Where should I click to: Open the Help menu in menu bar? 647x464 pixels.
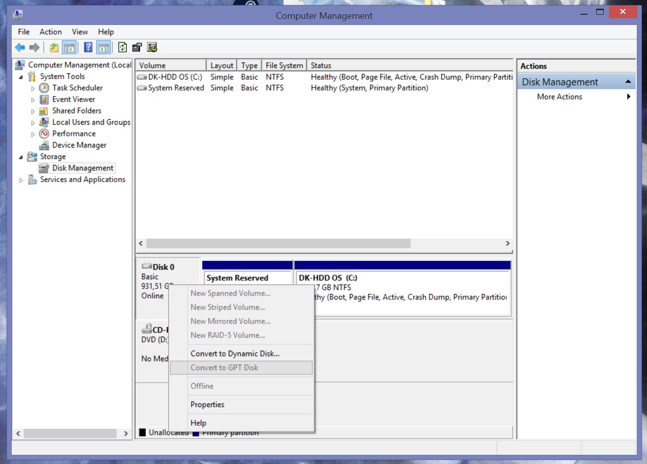tap(106, 32)
